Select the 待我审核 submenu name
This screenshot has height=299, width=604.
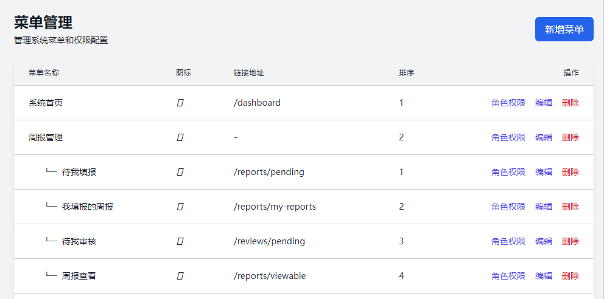79,241
